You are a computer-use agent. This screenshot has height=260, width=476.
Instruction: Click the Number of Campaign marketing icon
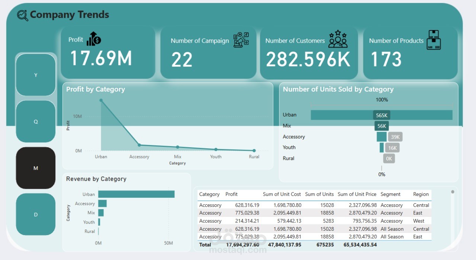(241, 40)
